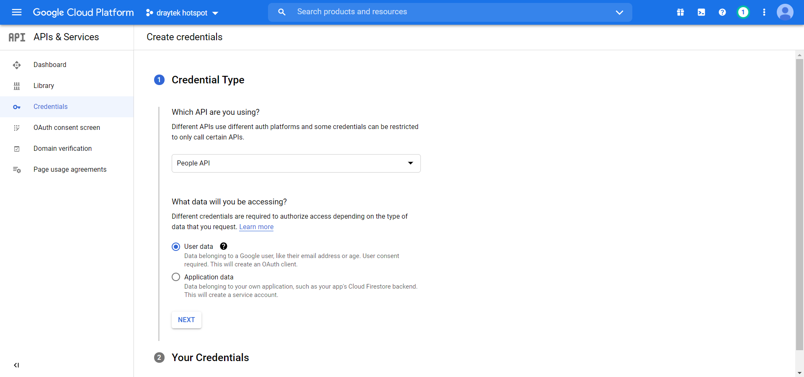Select the Application data radio button
The width and height of the screenshot is (804, 377).
click(x=176, y=277)
